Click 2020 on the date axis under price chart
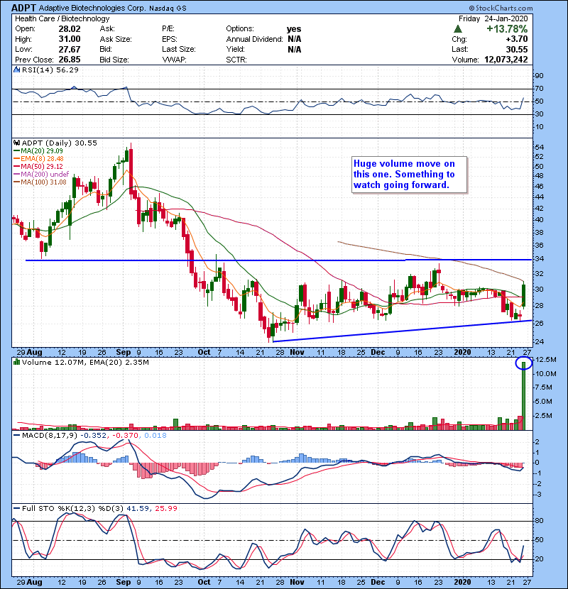 [462, 353]
